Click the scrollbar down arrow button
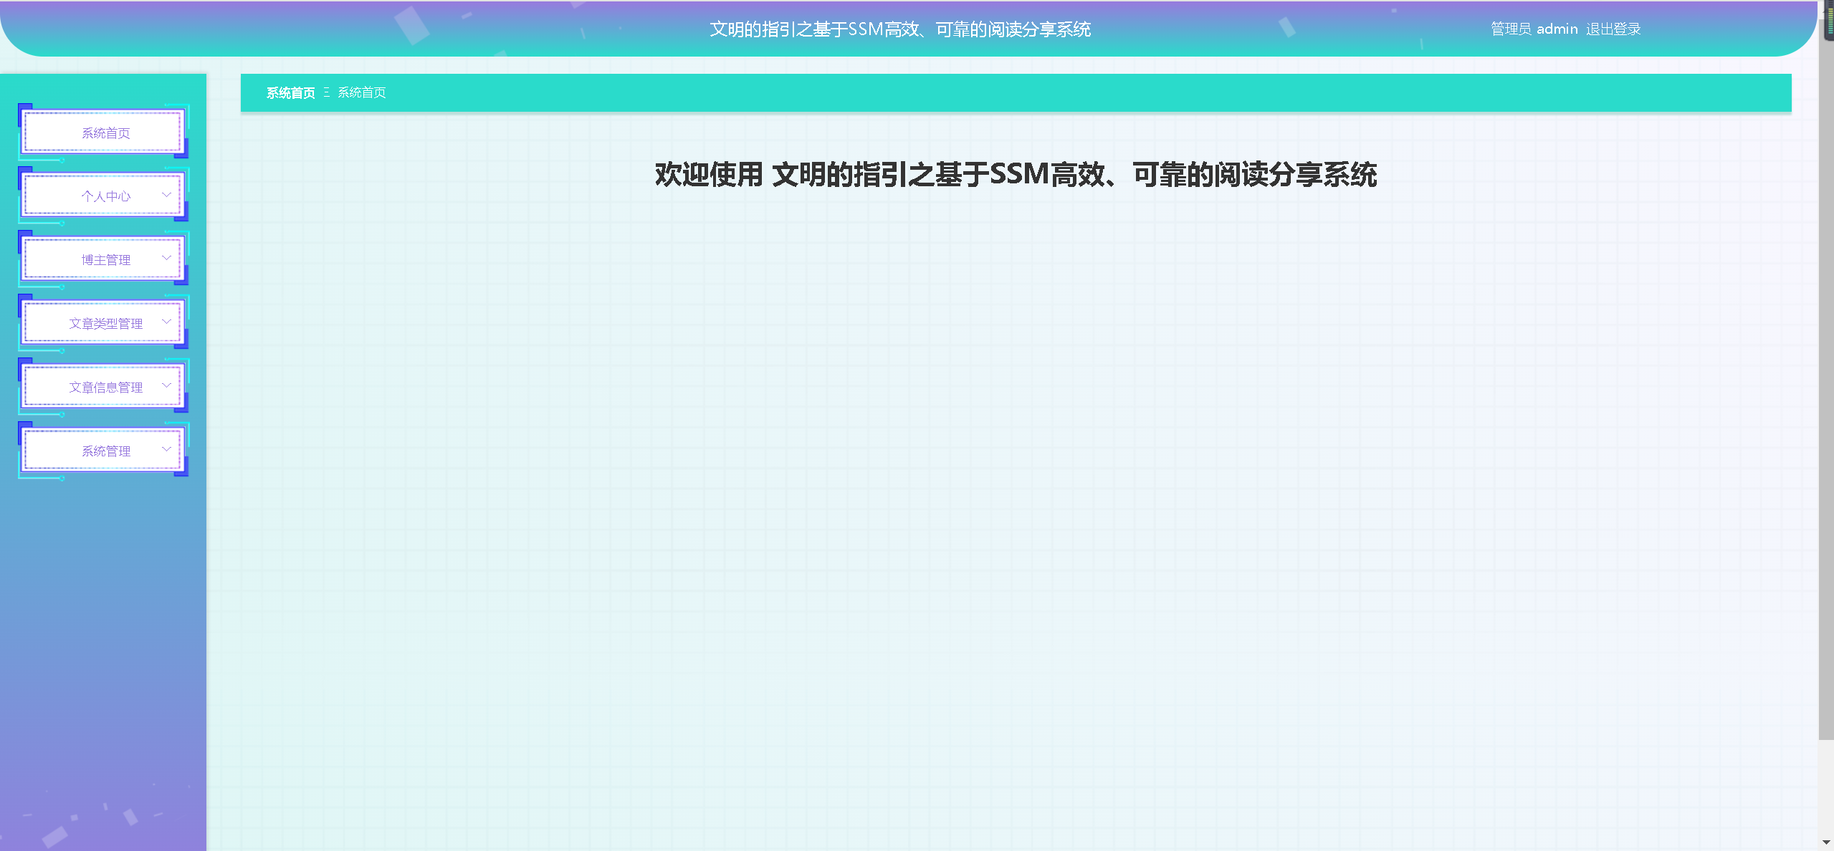The width and height of the screenshot is (1834, 851). click(x=1825, y=843)
